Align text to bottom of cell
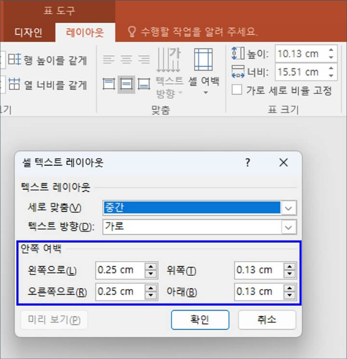The width and height of the screenshot is (347, 359). 144,84
